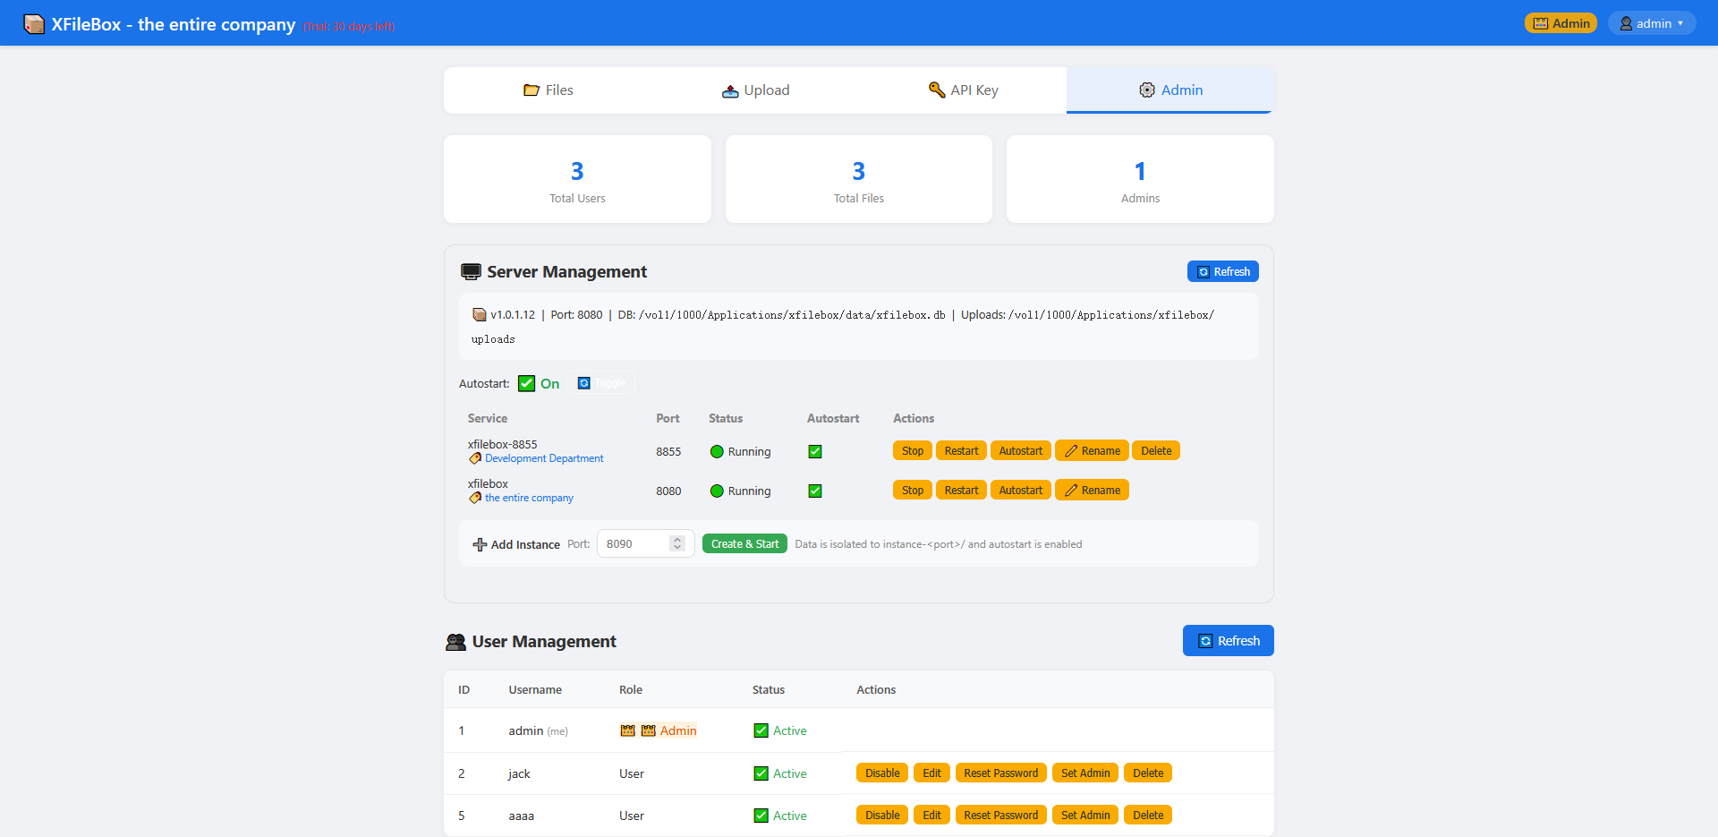Click the gear icon on Admin tab
This screenshot has width=1718, height=837.
point(1147,90)
